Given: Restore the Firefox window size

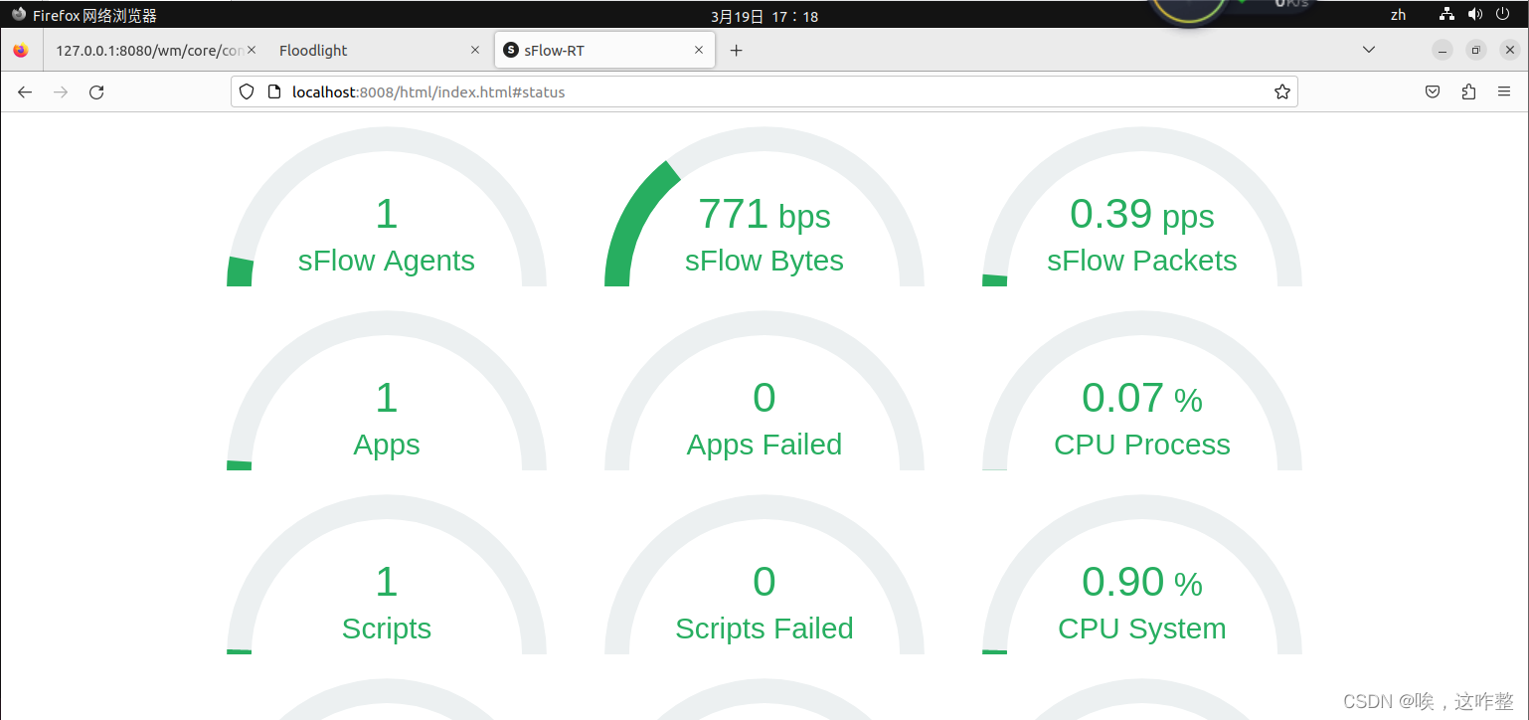Looking at the screenshot, I should pos(1476,50).
